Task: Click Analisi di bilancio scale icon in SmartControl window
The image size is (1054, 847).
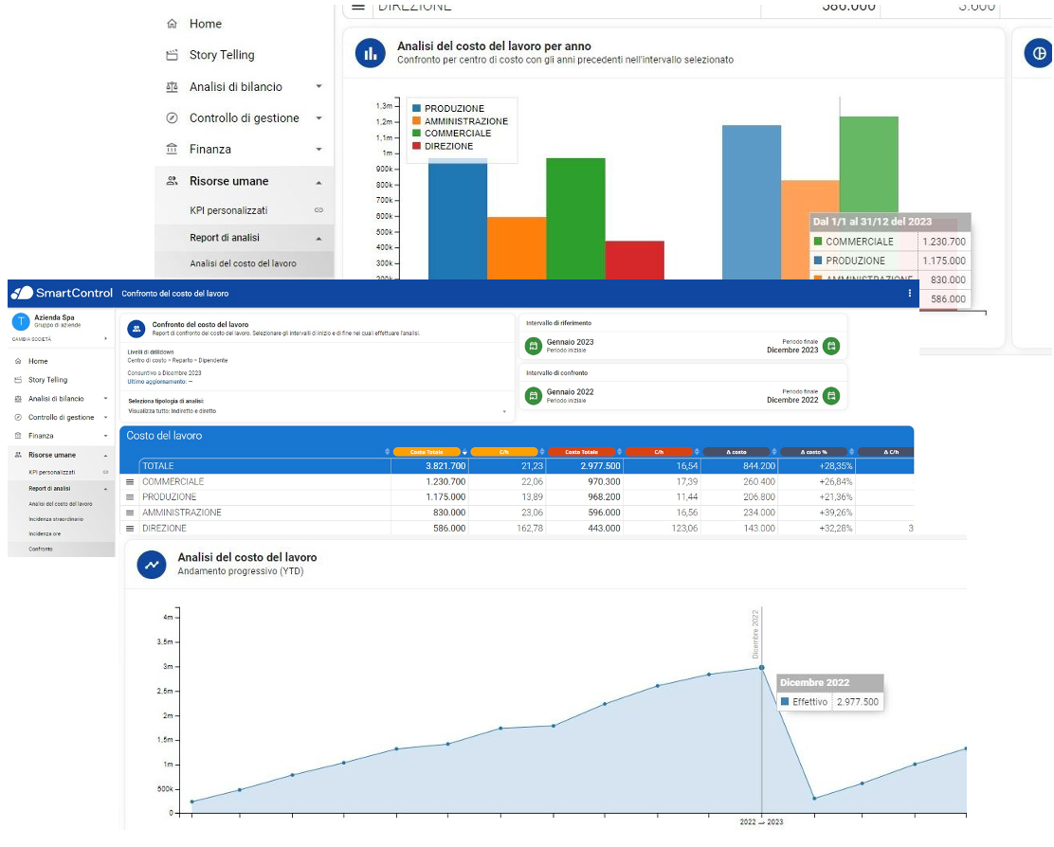Action: coord(18,399)
